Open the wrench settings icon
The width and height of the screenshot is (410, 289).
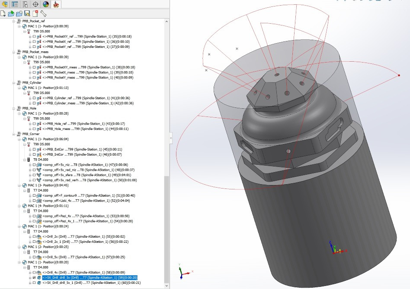point(43,14)
